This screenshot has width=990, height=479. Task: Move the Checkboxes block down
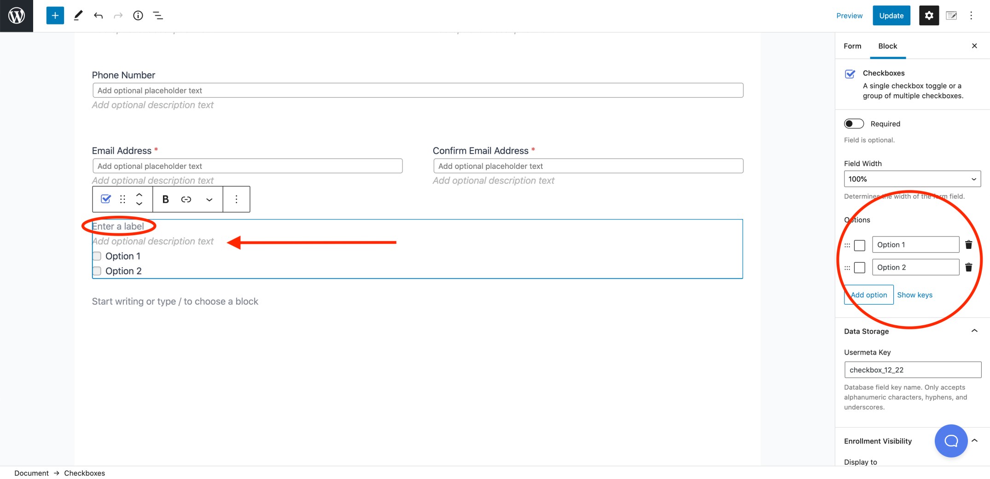coord(139,203)
